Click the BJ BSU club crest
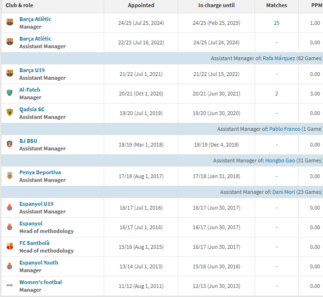The image size is (323, 297). [x=10, y=144]
